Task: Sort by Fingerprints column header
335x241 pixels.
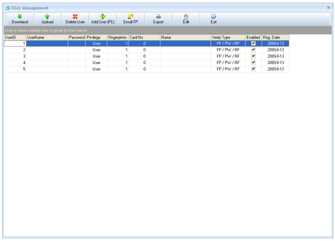Action: click(118, 38)
